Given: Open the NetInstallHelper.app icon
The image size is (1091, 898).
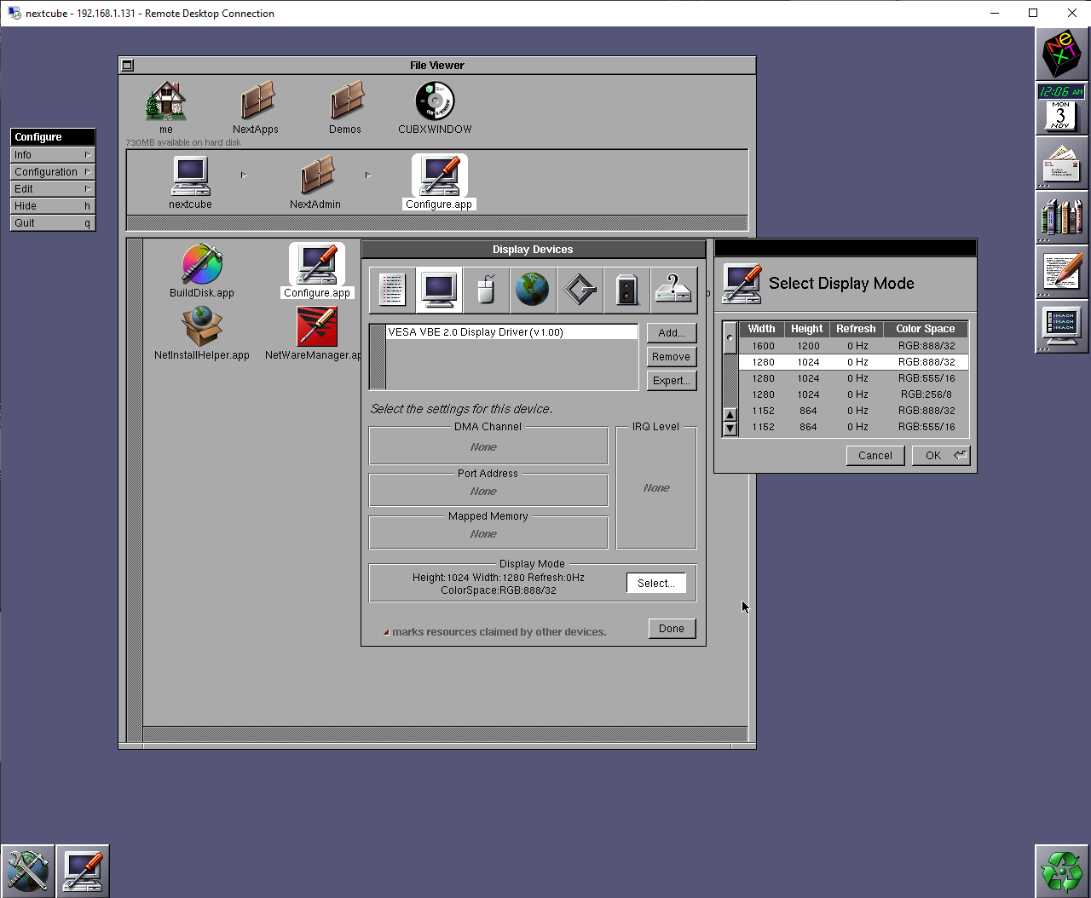Looking at the screenshot, I should point(202,327).
